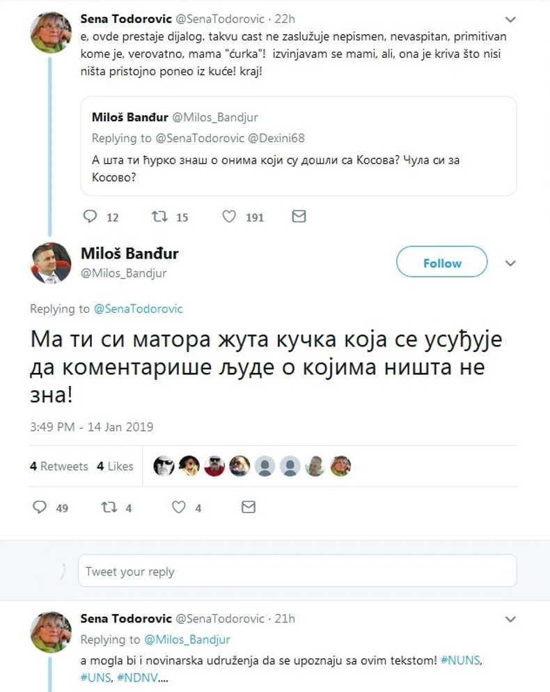Viewport: 550px width, 692px height.
Task: View the 4 Retweets list
Action: 59,466
